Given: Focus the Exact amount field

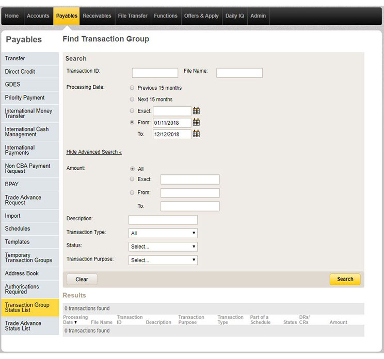Looking at the screenshot, I should (190, 179).
